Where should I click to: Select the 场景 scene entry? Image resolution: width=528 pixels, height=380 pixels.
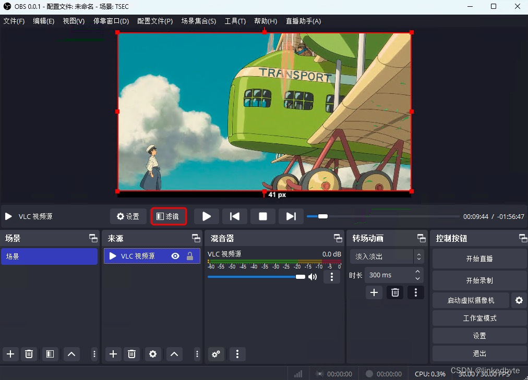[x=49, y=256]
